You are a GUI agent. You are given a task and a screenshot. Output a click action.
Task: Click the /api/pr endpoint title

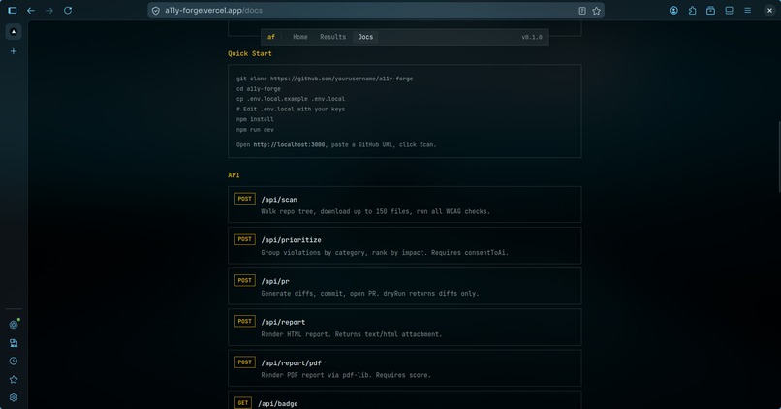[x=275, y=281]
